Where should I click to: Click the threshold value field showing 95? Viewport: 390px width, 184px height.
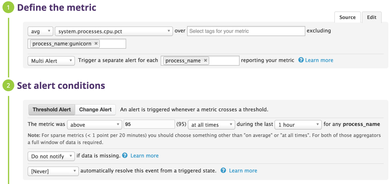point(149,124)
